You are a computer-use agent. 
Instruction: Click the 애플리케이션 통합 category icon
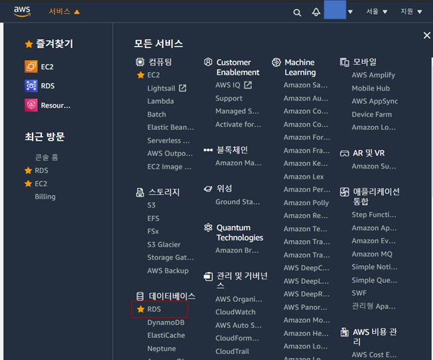pos(344,192)
